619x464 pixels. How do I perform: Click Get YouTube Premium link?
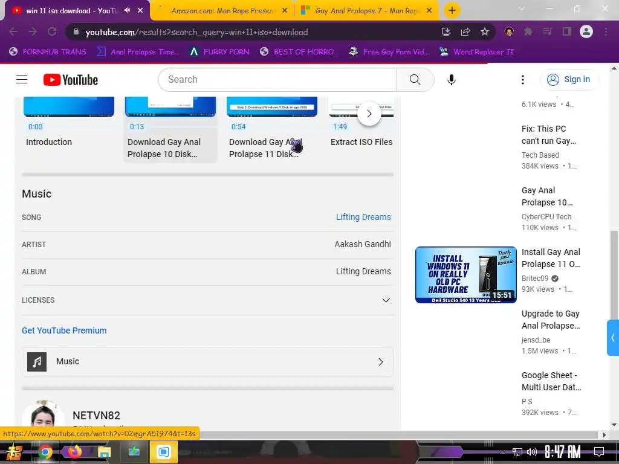64,330
